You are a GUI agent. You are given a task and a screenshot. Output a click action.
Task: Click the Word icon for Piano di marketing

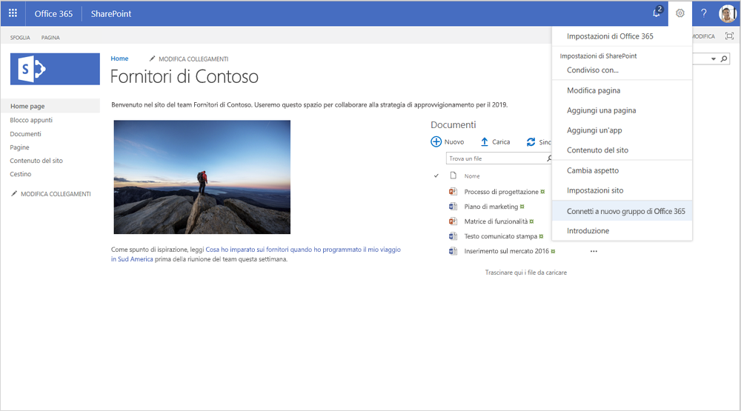coord(453,206)
